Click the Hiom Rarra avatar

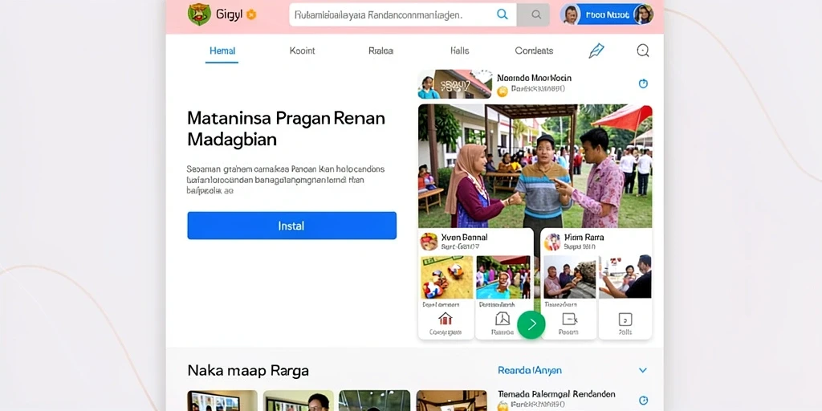point(552,242)
